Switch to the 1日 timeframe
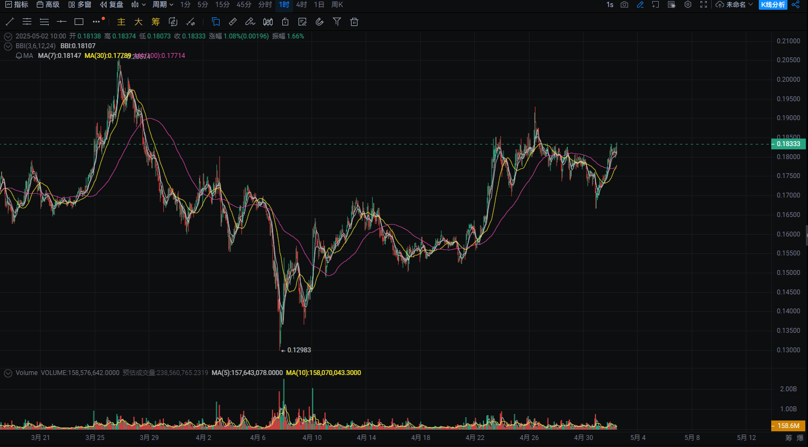The height and width of the screenshot is (447, 808). click(x=319, y=4)
